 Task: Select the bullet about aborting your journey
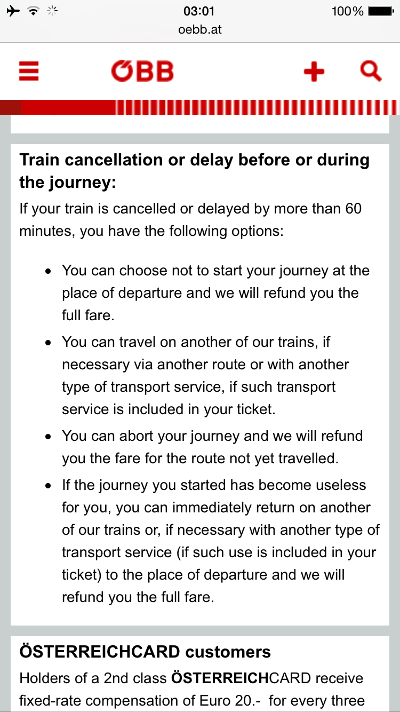point(212,447)
